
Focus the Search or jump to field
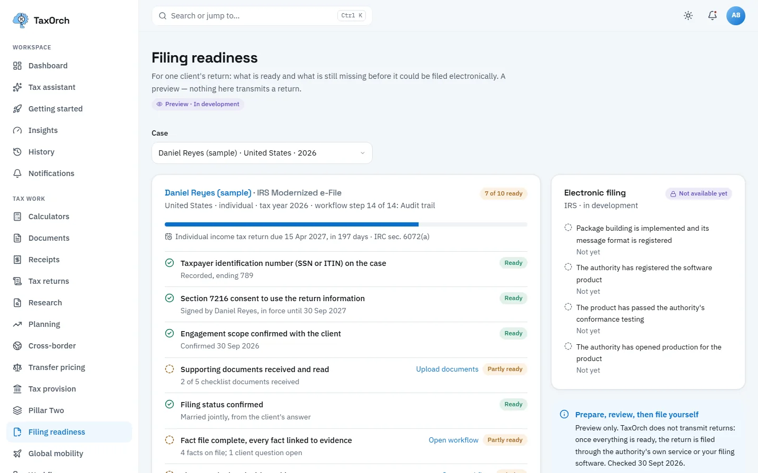(262, 16)
